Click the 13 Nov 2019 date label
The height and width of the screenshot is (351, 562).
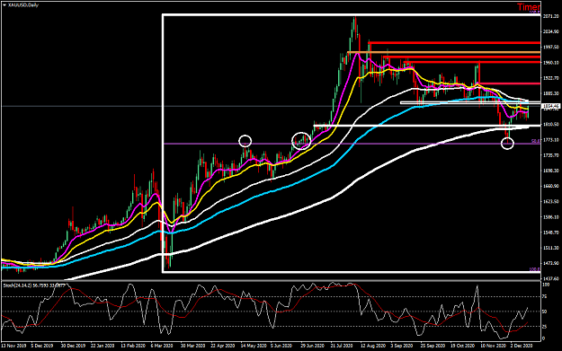point(13,346)
